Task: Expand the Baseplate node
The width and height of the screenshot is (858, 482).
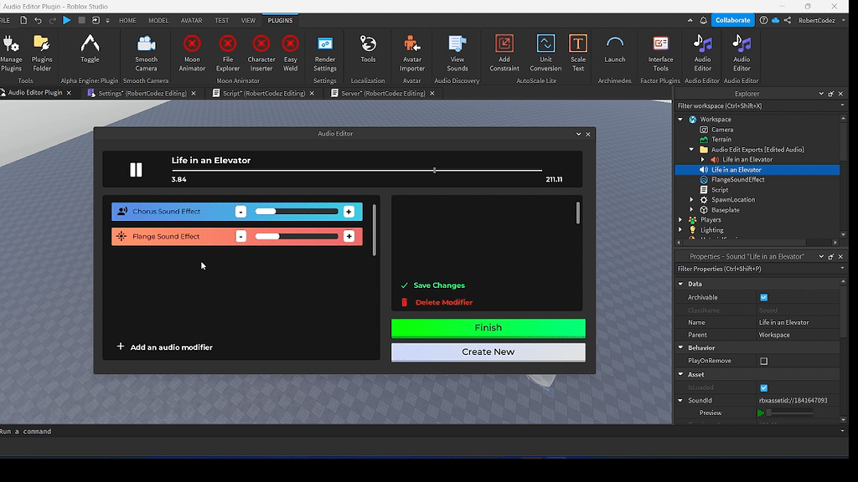Action: coord(691,210)
